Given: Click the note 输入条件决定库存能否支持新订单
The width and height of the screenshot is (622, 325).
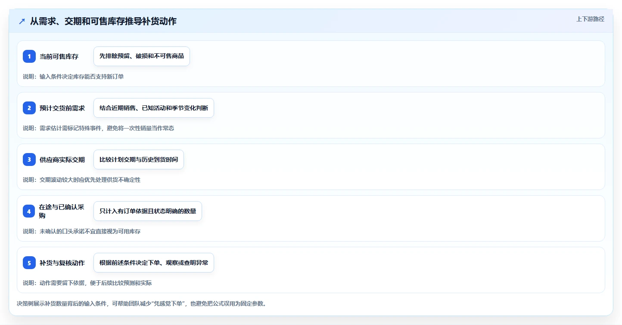Looking at the screenshot, I should pyautogui.click(x=73, y=77).
